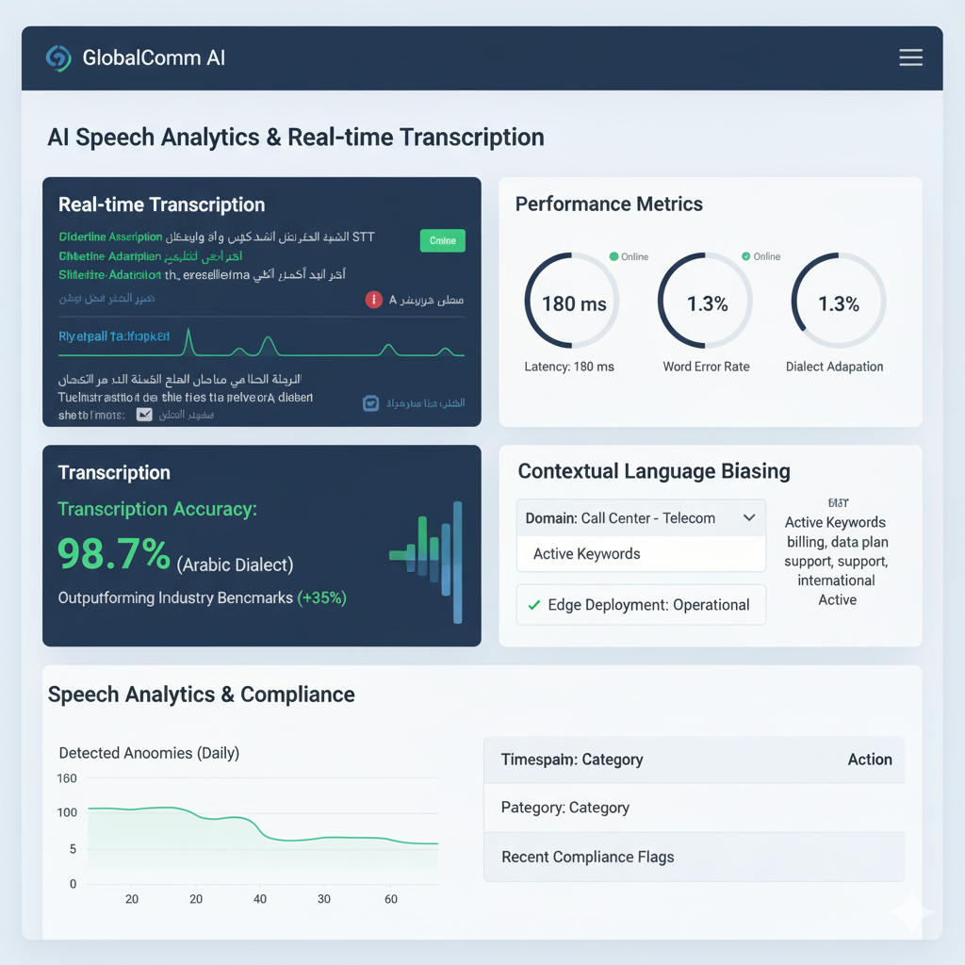The height and width of the screenshot is (965, 965).
Task: Click the green status button in Real-time Transcription
Action: (x=442, y=240)
